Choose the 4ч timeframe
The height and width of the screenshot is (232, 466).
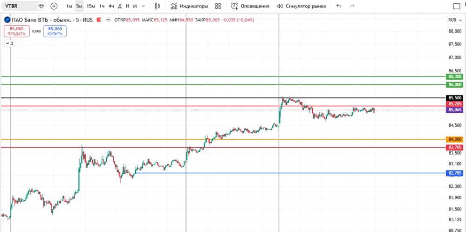point(111,6)
